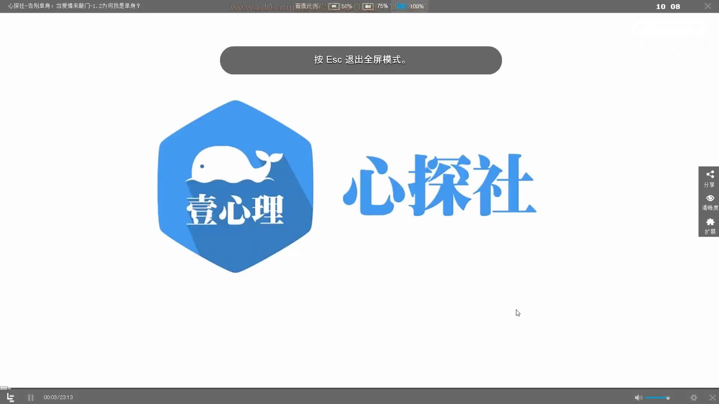
Task: Open player settings gear
Action: pos(694,398)
